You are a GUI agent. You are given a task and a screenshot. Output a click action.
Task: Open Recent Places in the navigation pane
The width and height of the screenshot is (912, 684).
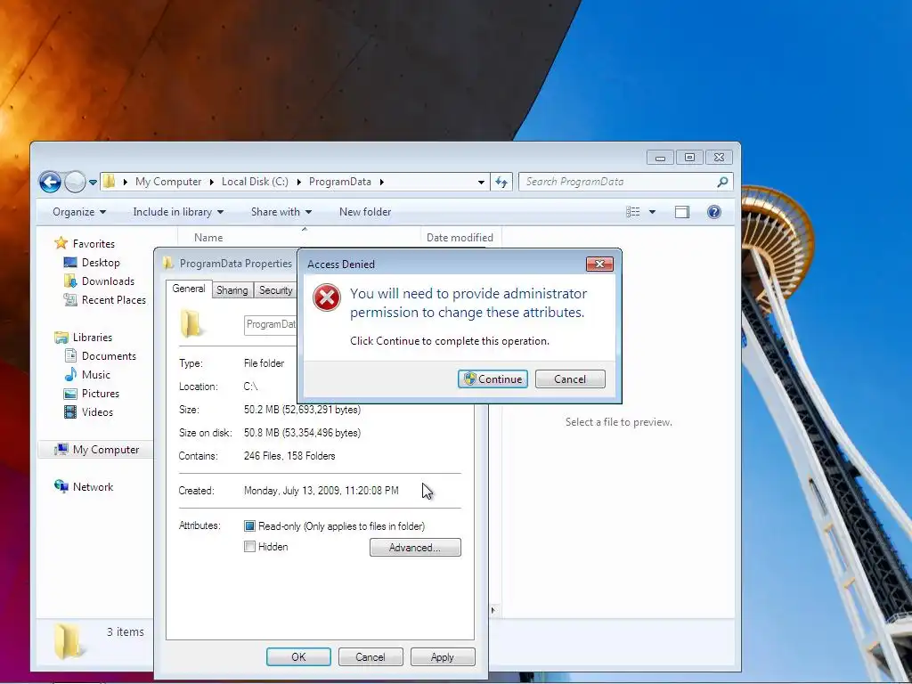pos(114,299)
